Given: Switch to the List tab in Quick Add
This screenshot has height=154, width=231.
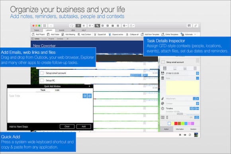Looking at the screenshot, I should [x=57, y=90].
